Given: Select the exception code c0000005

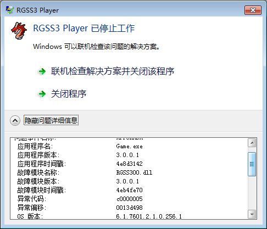Looking at the screenshot, I should 129,199.
